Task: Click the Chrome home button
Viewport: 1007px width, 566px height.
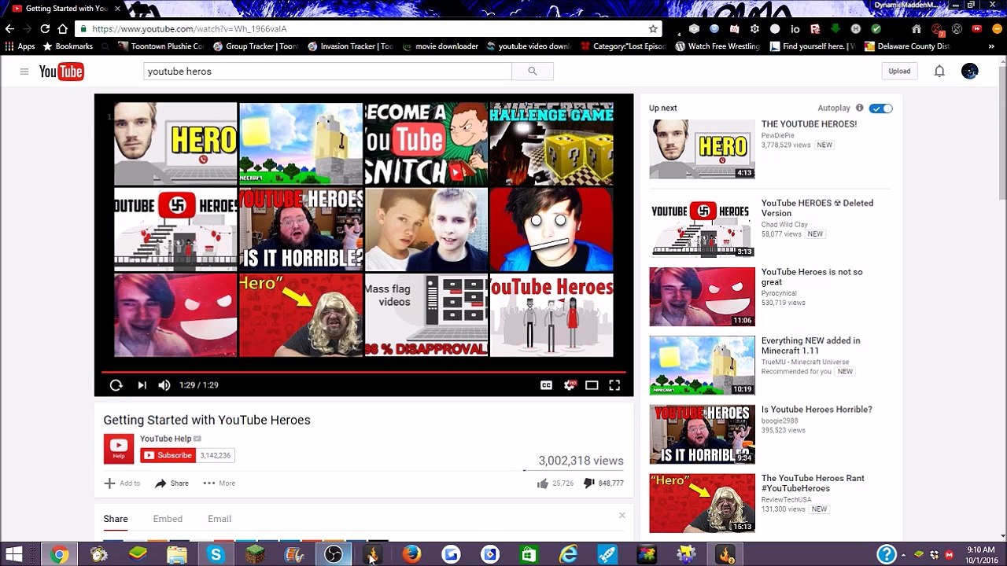Action: (x=62, y=29)
